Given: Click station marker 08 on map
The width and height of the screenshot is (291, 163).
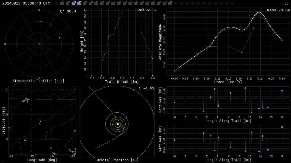Looking at the screenshot, I should click(x=51, y=151).
